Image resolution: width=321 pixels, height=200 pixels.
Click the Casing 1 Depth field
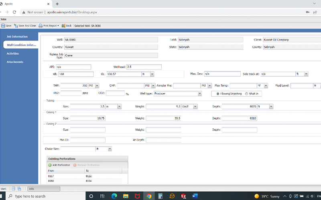tap(239, 118)
